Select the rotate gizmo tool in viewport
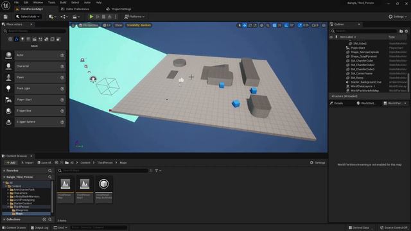411x231 pixels. pyautogui.click(x=250, y=26)
